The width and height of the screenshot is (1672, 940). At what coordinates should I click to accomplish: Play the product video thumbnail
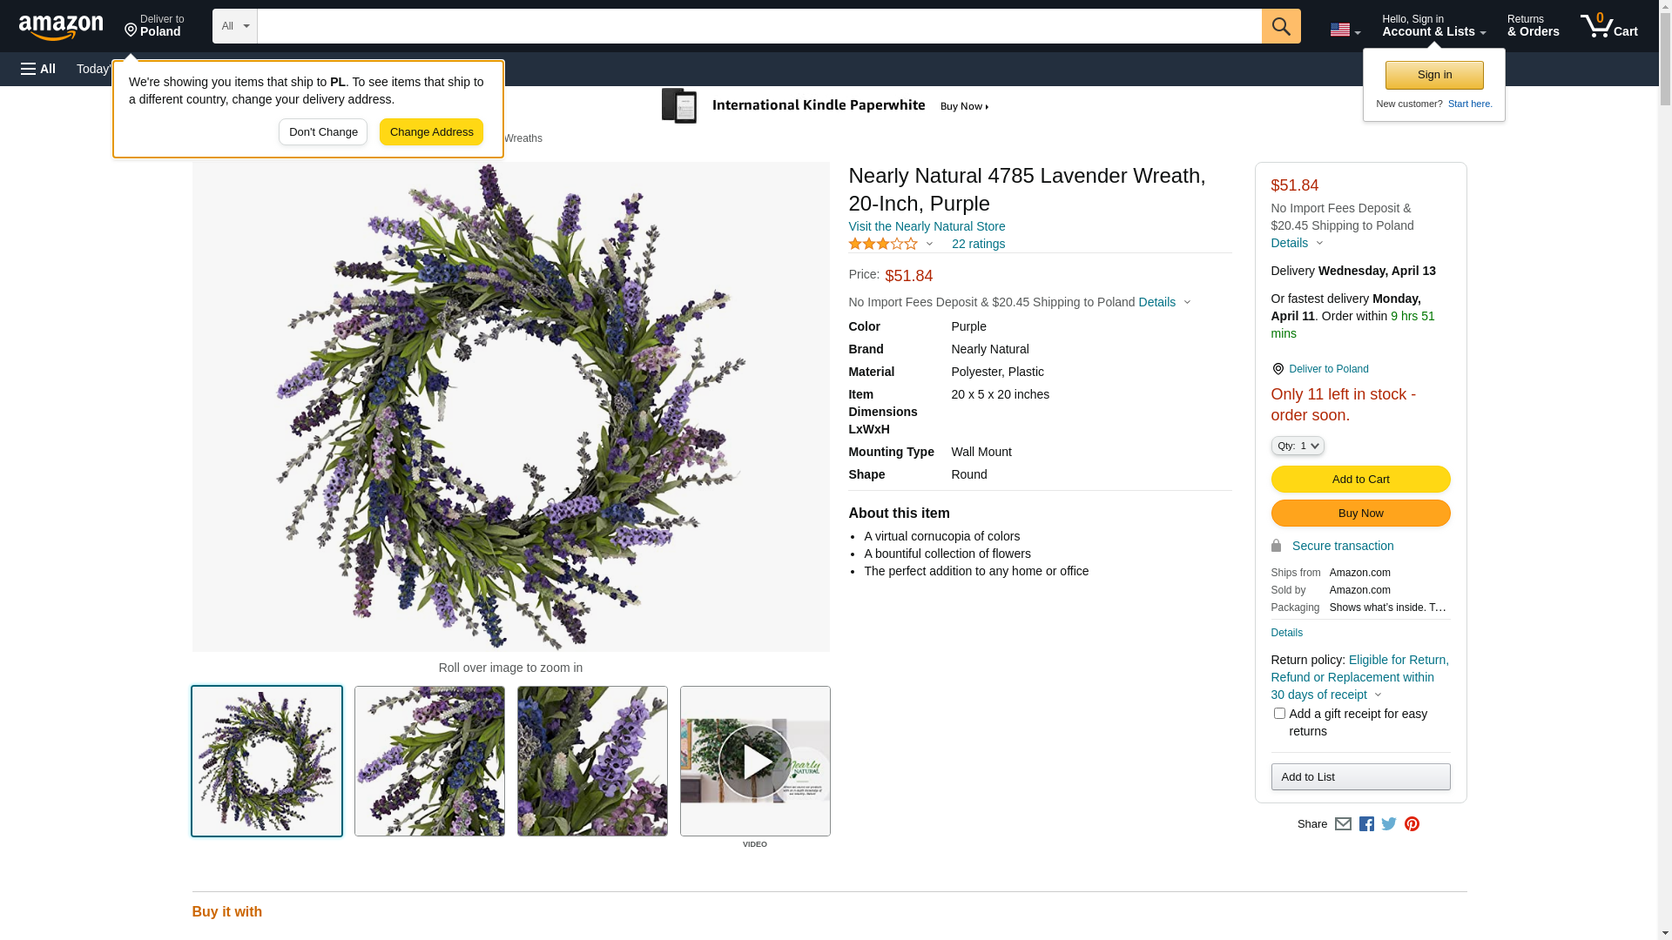coord(755,762)
